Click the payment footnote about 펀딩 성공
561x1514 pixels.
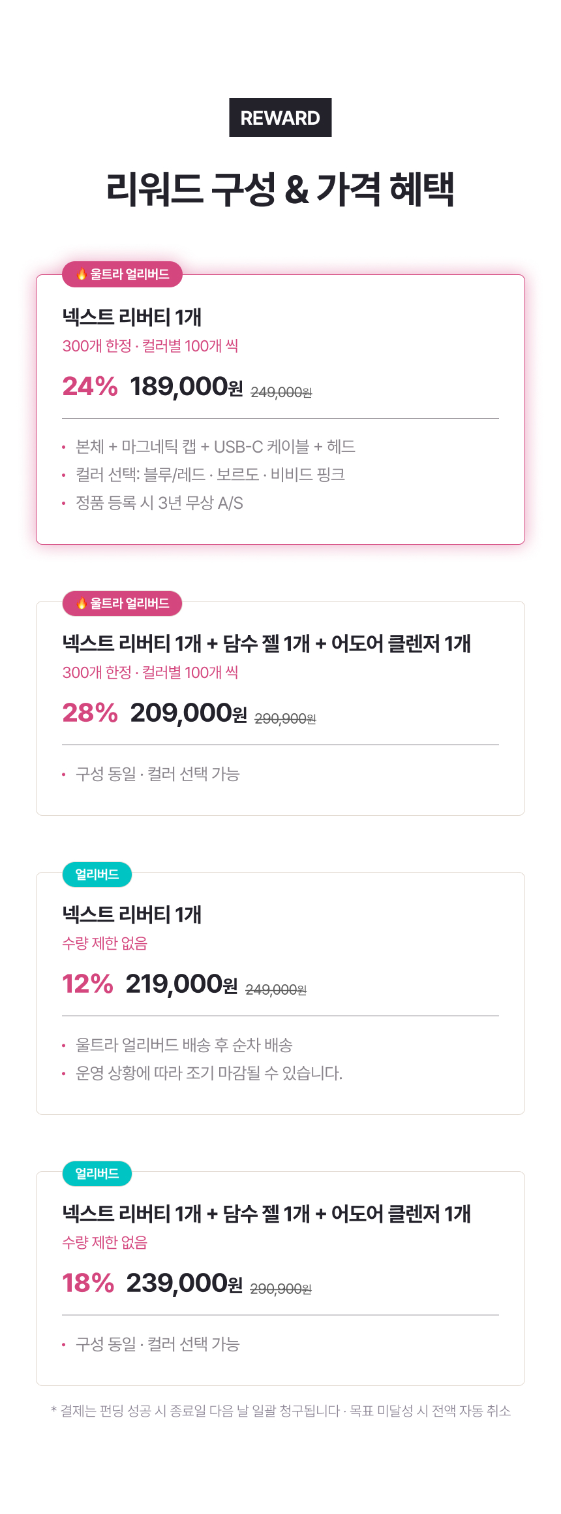coord(280,1411)
